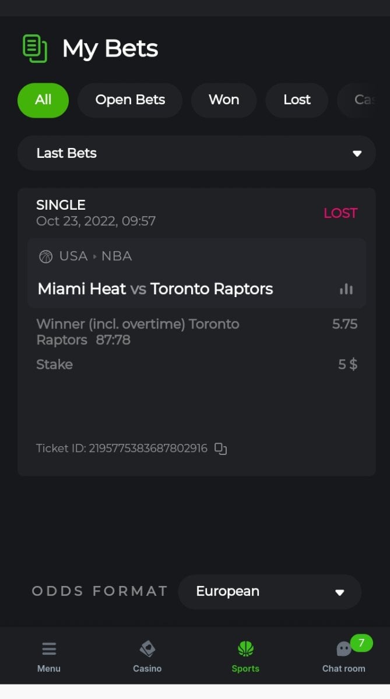Select the partially hidden Cashout filter
Screen dimensions: 390x699
pyautogui.click(x=363, y=100)
